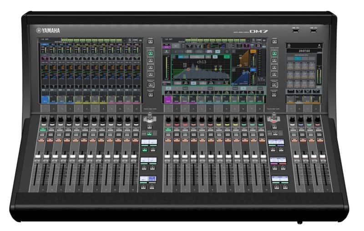Tap the green EQ band handle on the ch13 graph
The image size is (364, 231).
pos(220,69)
